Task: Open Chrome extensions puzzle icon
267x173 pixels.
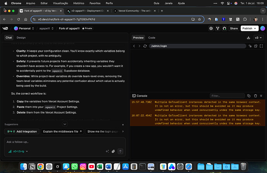Action: [245, 19]
